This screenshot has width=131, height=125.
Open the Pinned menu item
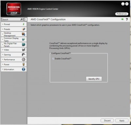point(14,24)
